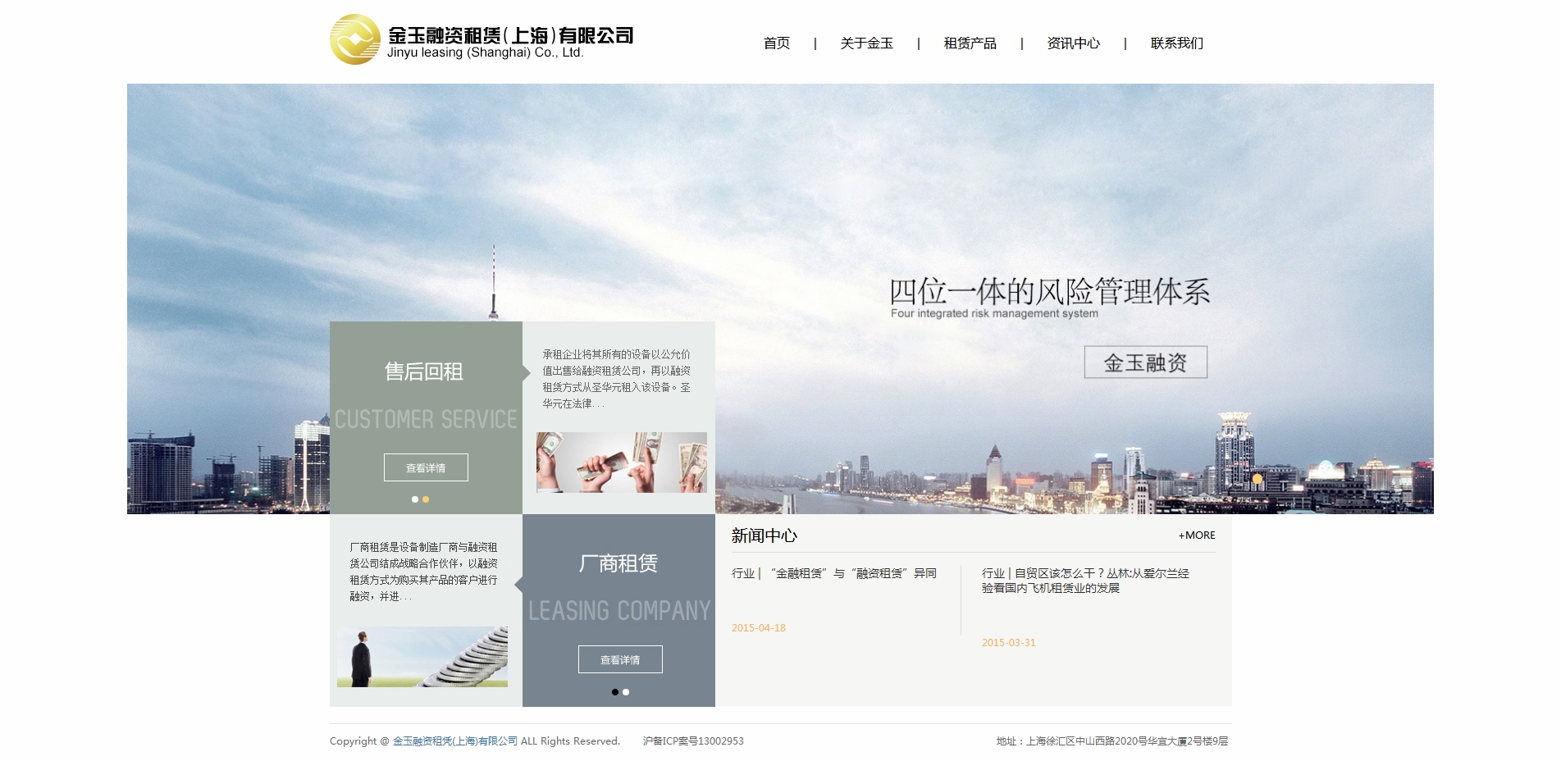The height and width of the screenshot is (761, 1561).
Task: Select the active second carousel dot in 售后回租
Action: tap(426, 498)
